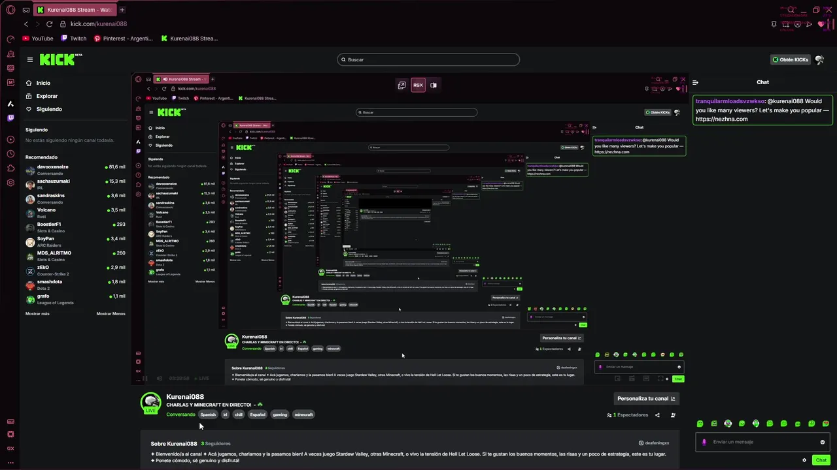
Task: Open History clock icon in sidebar
Action: pyautogui.click(x=10, y=154)
